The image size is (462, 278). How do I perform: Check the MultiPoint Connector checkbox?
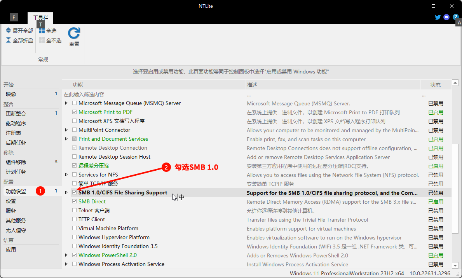pyautogui.click(x=75, y=130)
